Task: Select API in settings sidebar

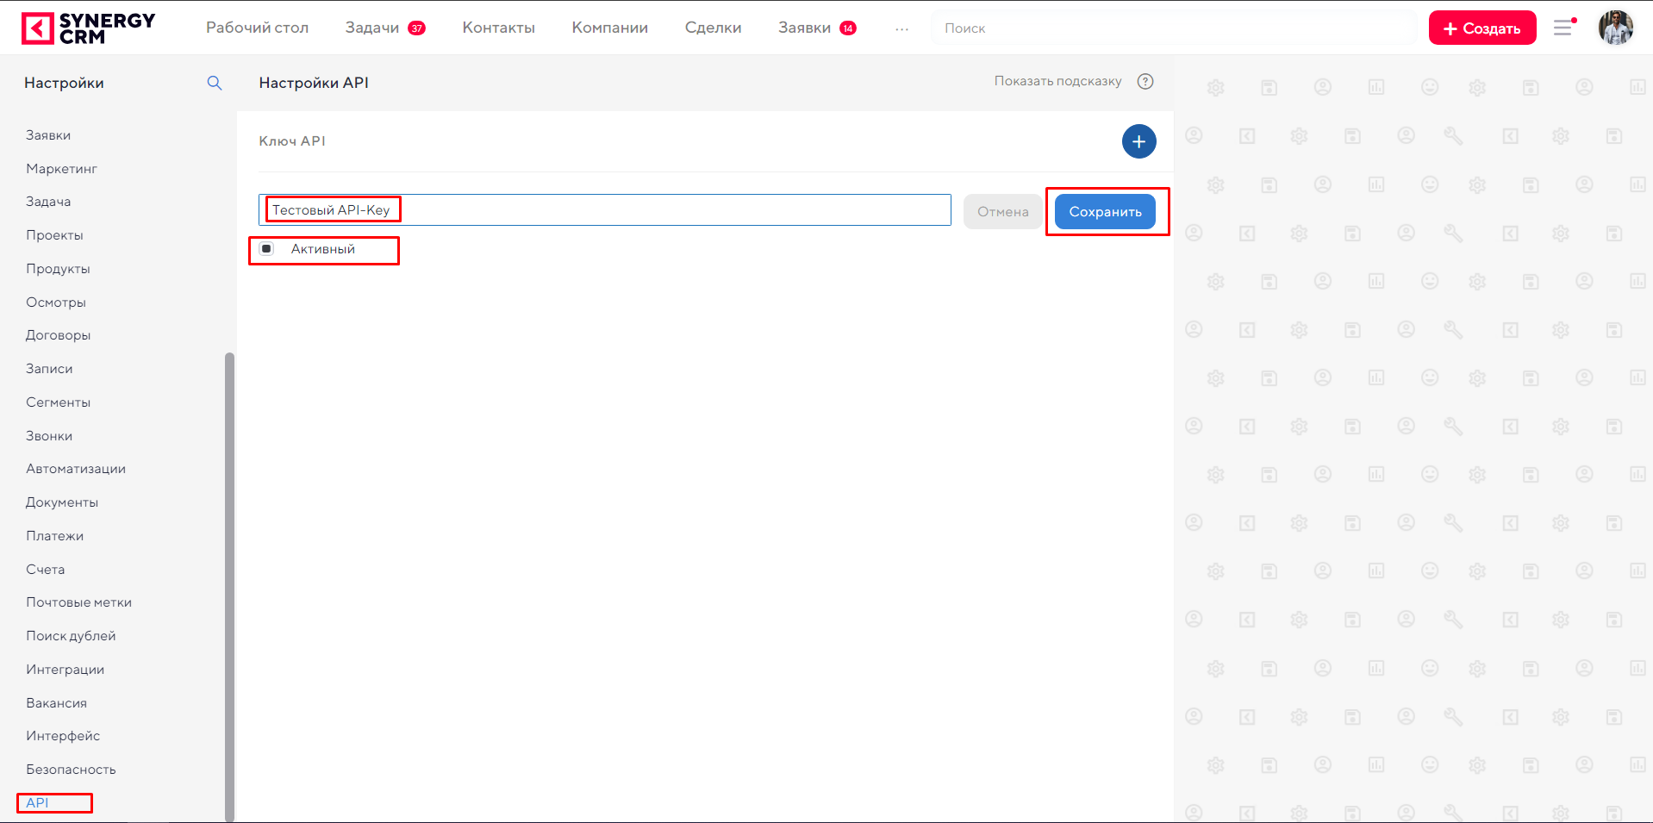Action: pyautogui.click(x=37, y=803)
